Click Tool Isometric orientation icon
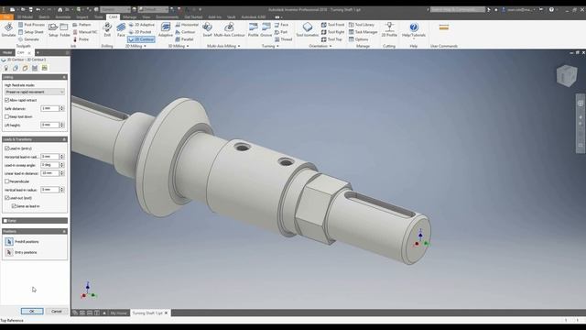Screen dimensions: 586x330 pos(308,29)
